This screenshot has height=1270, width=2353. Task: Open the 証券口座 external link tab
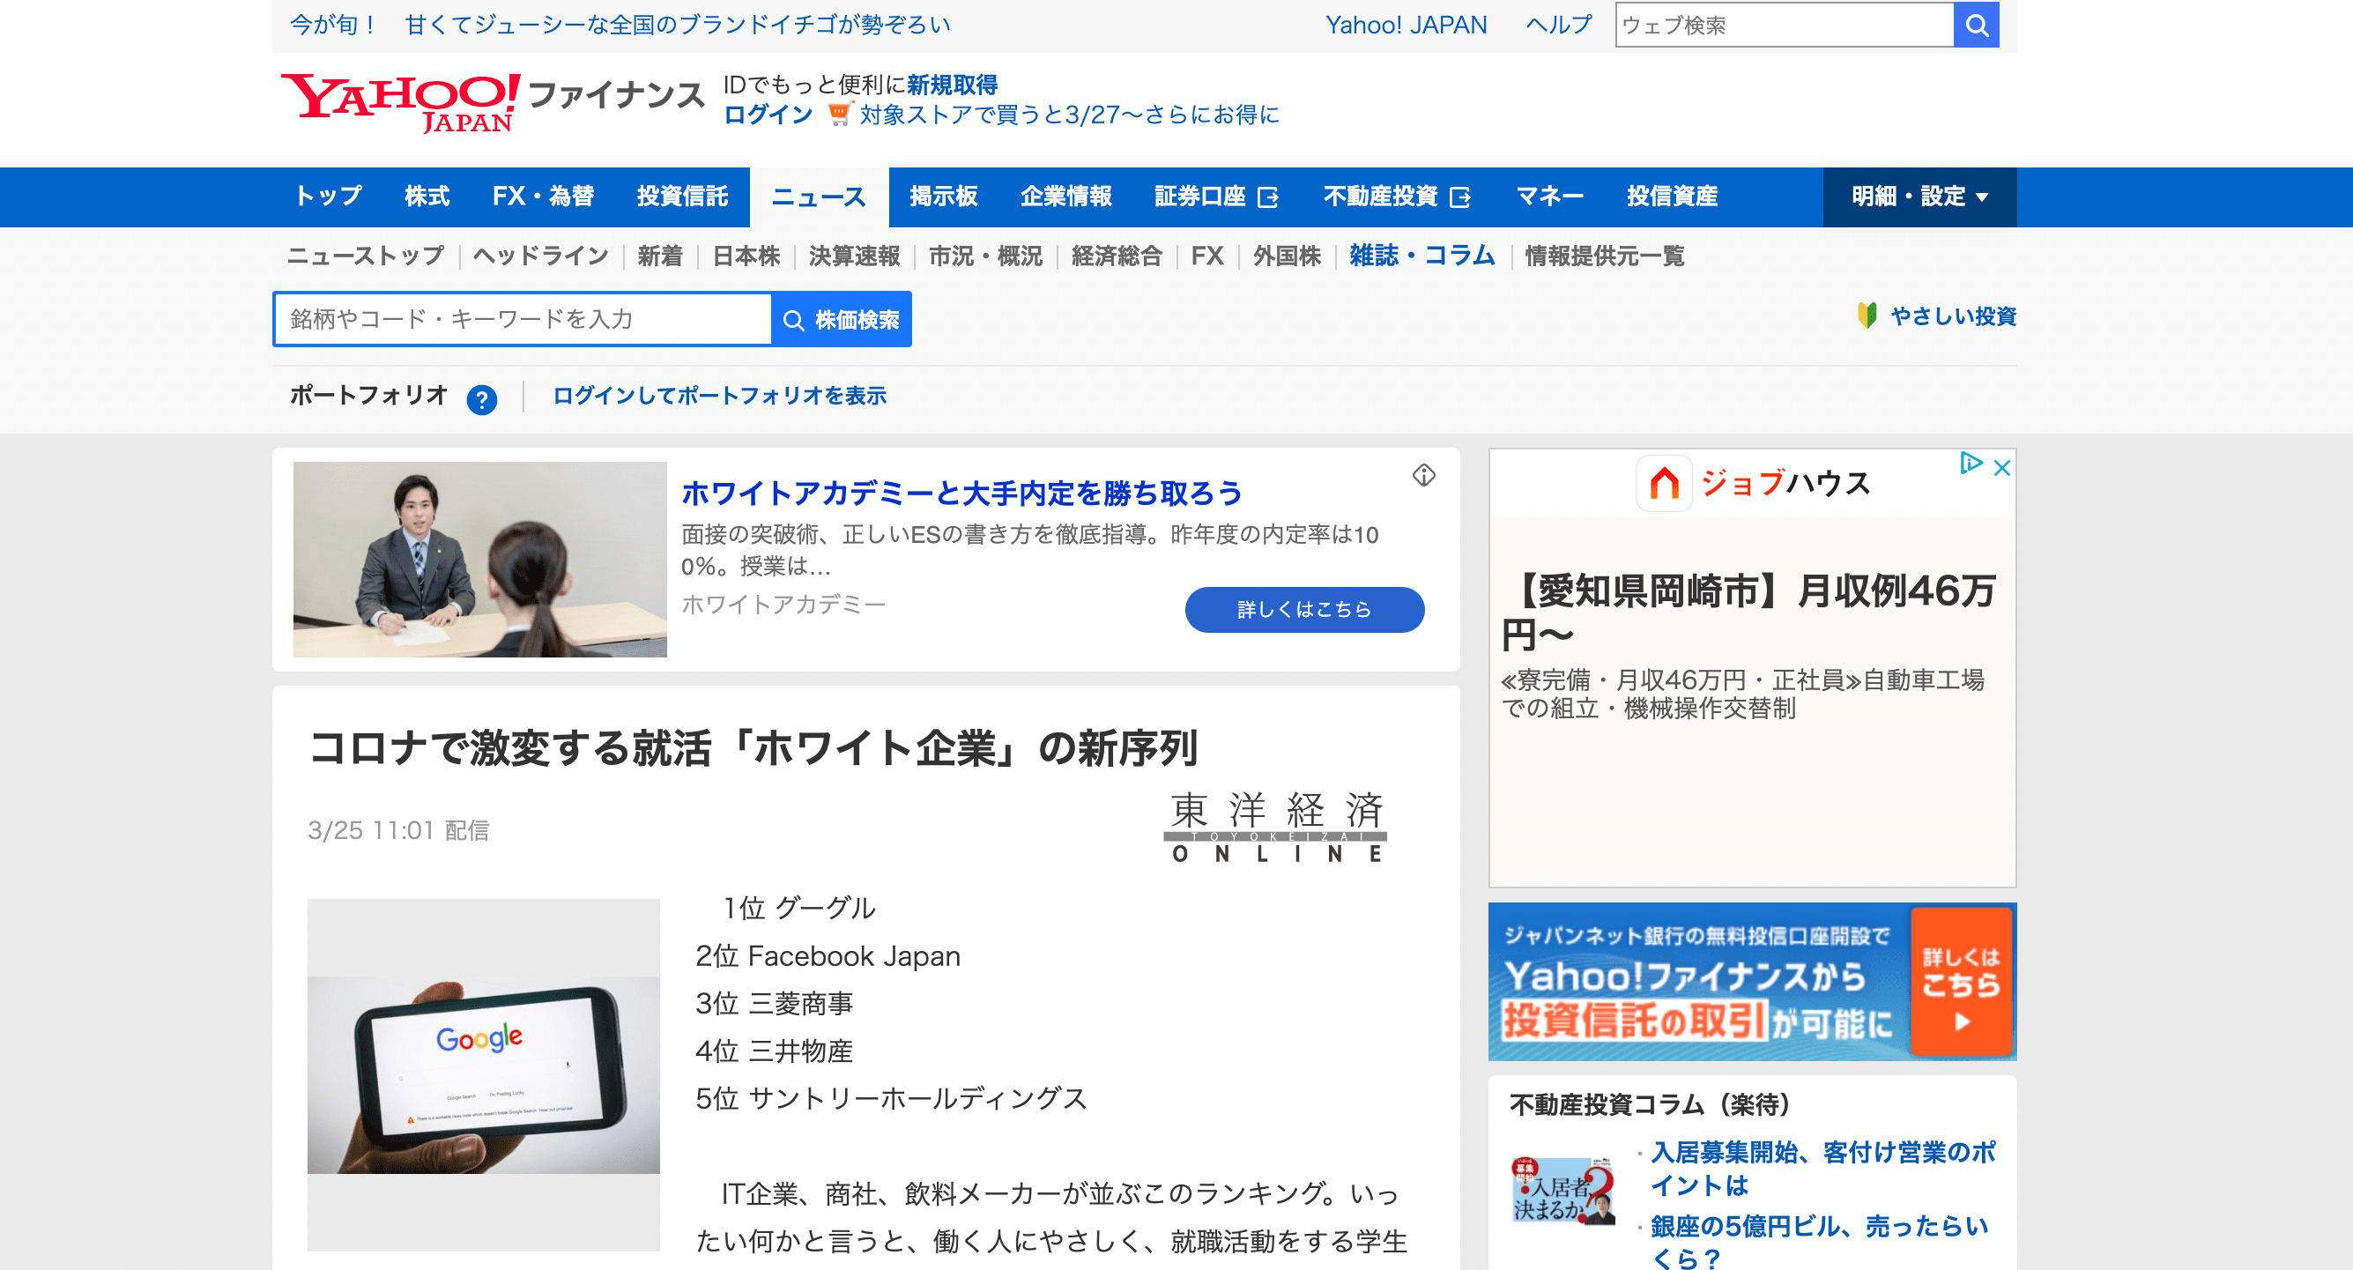(x=1216, y=197)
